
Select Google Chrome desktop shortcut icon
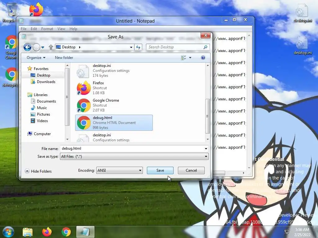pos(11,47)
